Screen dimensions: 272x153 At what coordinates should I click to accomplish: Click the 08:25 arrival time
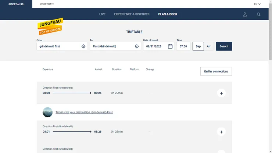coord(98,93)
